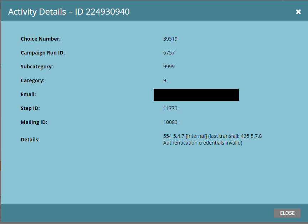
Task: Click the Choice Number value 39519
Action: (x=170, y=39)
